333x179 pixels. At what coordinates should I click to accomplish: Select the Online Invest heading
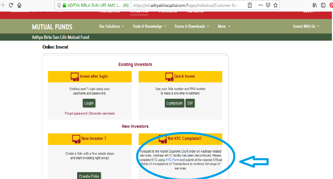[x=55, y=47]
